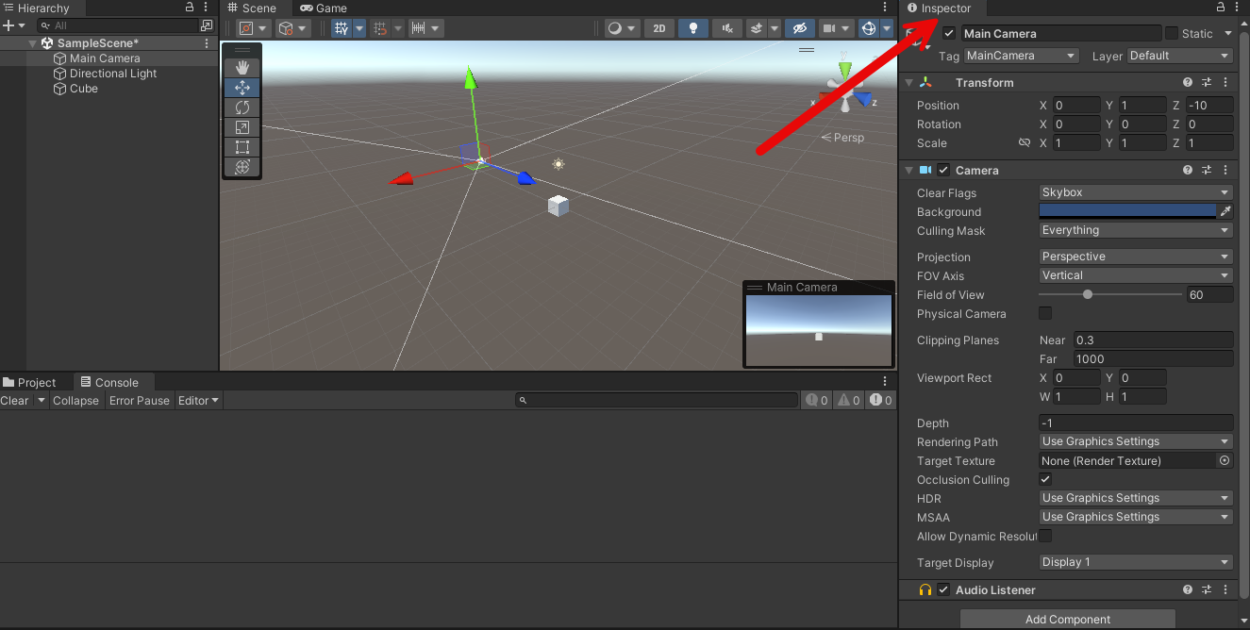Toggle console warning messages counter
The height and width of the screenshot is (630, 1250).
(x=849, y=401)
